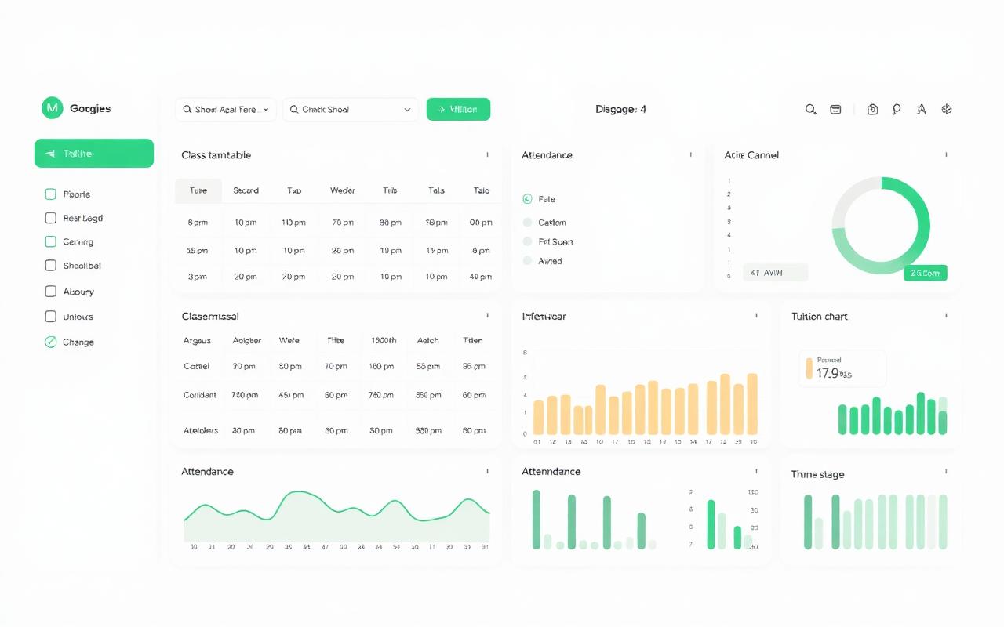Switch to the Talo tab
The image size is (1004, 627).
pyautogui.click(x=482, y=190)
